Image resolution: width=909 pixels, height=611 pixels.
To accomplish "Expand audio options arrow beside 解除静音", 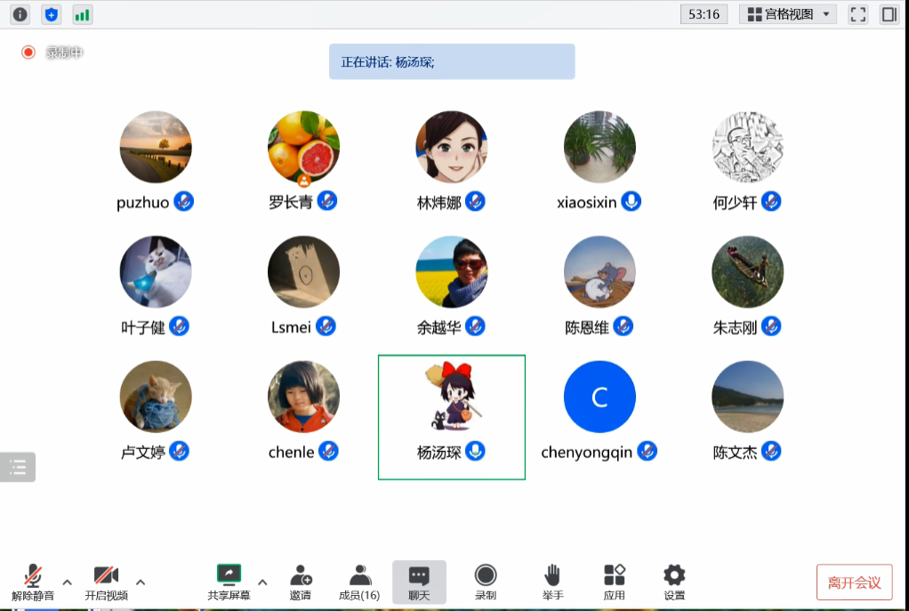I will 67,582.
